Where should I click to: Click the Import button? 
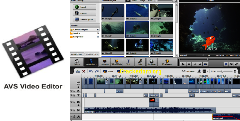[84, 7]
